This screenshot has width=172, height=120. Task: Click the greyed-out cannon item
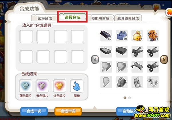click(x=122, y=82)
